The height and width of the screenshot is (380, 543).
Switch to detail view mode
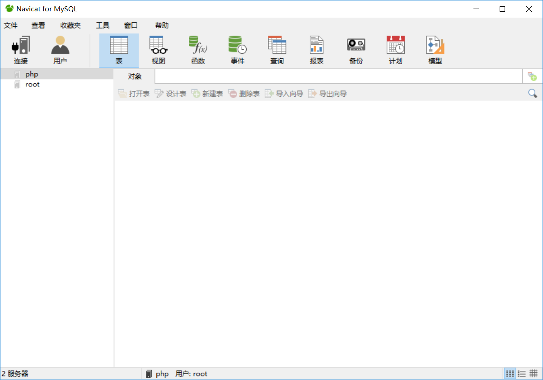coord(534,374)
